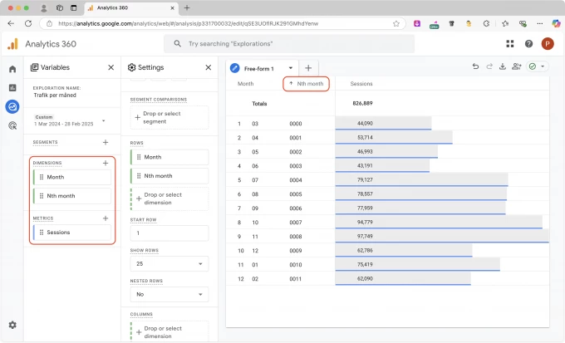This screenshot has height=343, width=565.
Task: Click drop or select dimension under Columns
Action: click(169, 331)
